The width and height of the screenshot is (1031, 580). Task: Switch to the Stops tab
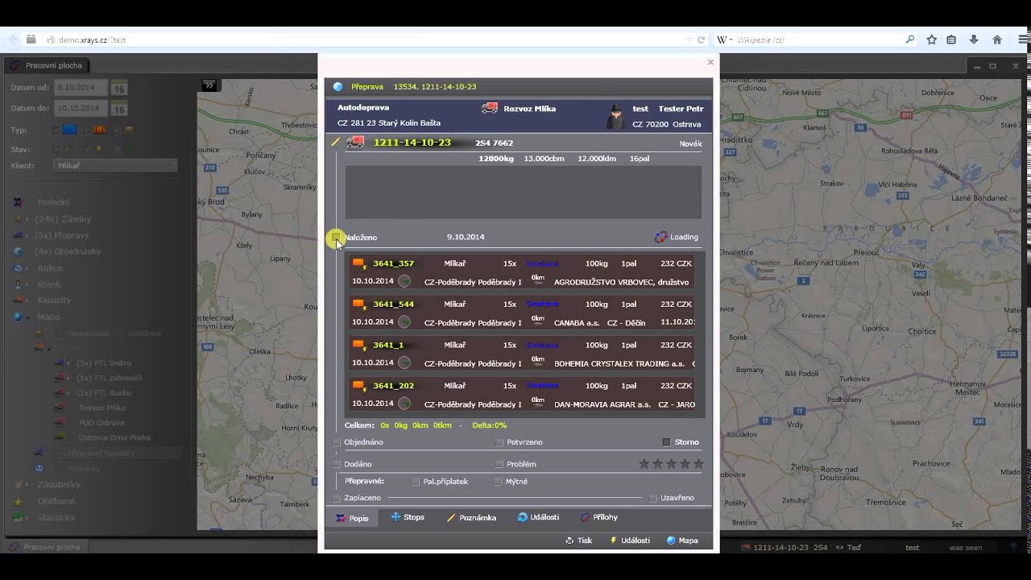coord(408,517)
